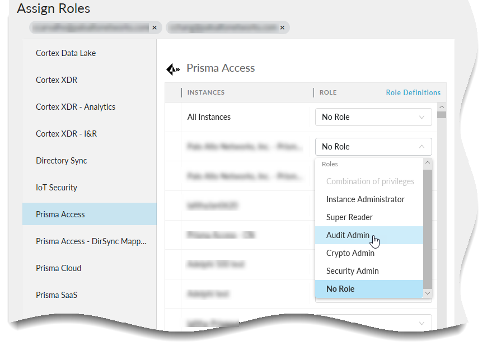Click the Prisma Access logo icon
The height and width of the screenshot is (350, 487).
[173, 69]
